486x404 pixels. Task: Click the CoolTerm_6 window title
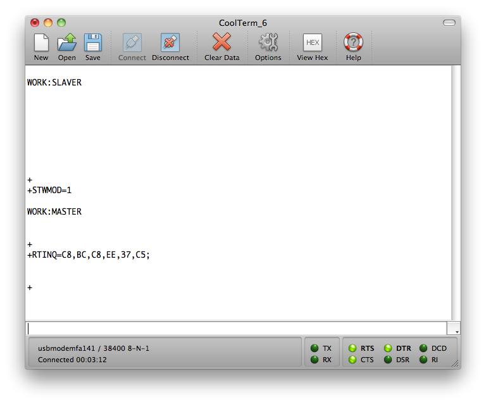(243, 23)
